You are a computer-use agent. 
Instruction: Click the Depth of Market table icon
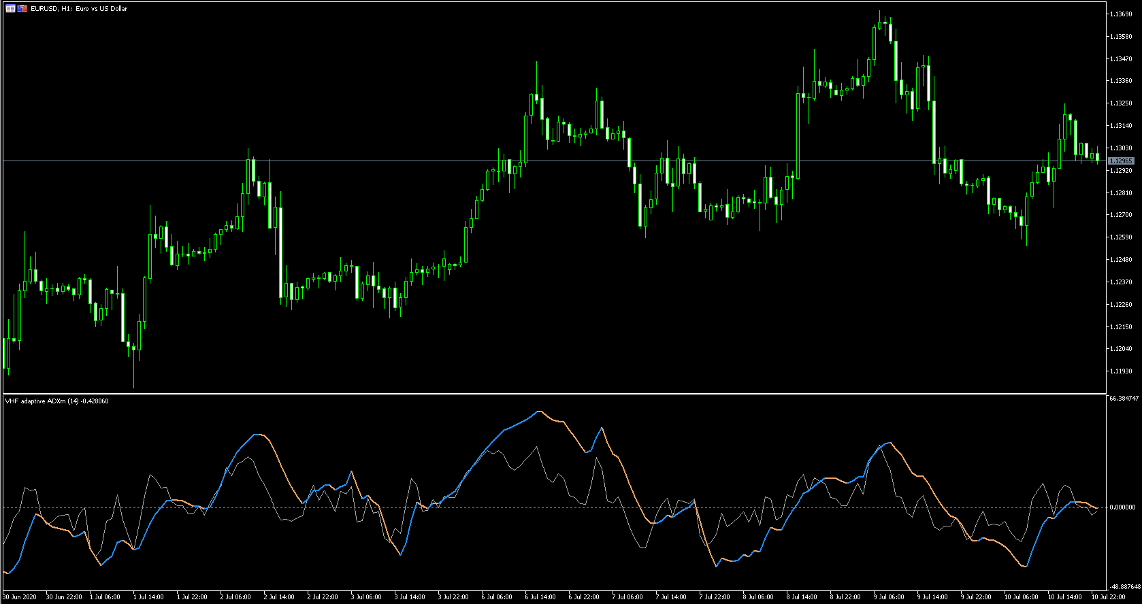coord(10,9)
